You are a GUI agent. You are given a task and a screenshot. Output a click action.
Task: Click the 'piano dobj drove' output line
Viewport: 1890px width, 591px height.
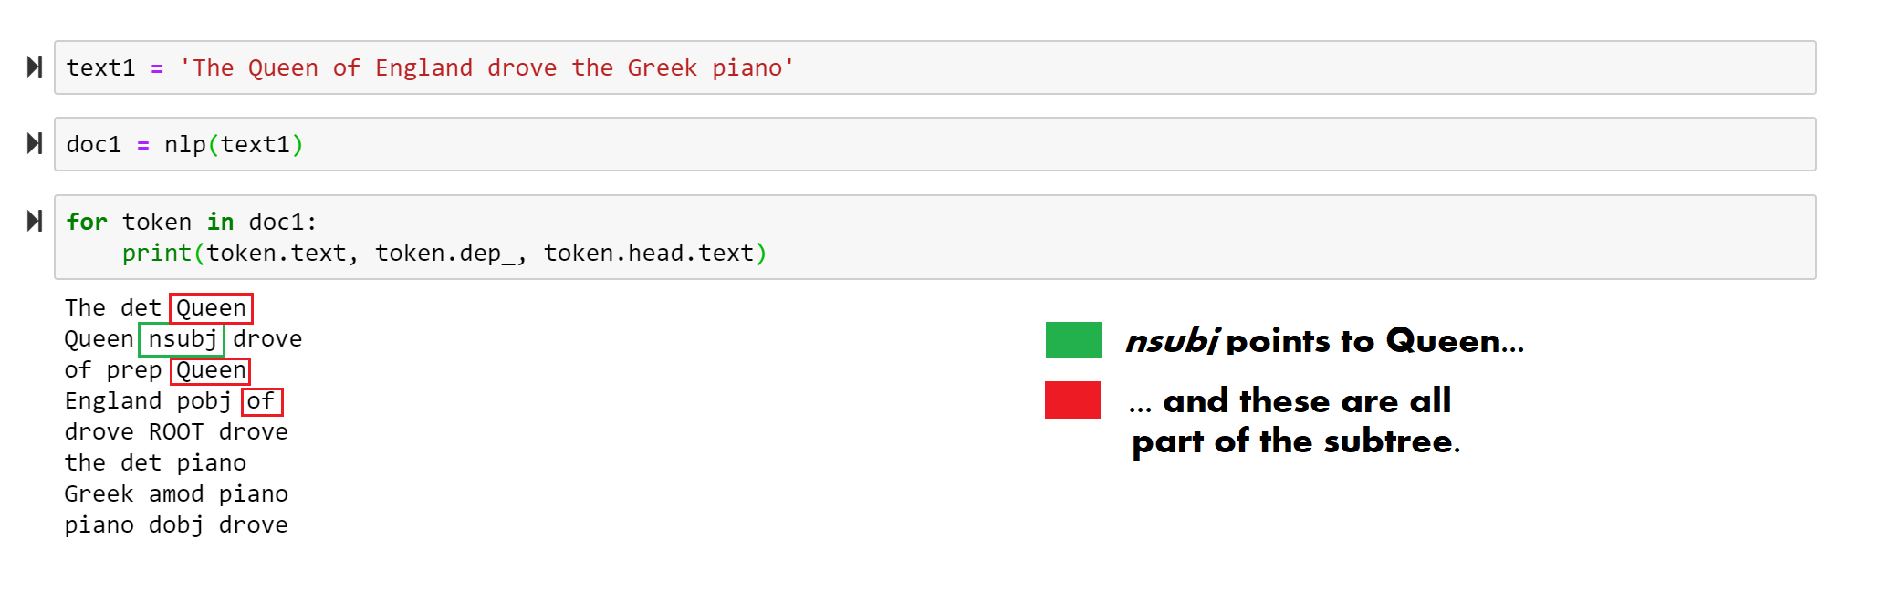176,525
